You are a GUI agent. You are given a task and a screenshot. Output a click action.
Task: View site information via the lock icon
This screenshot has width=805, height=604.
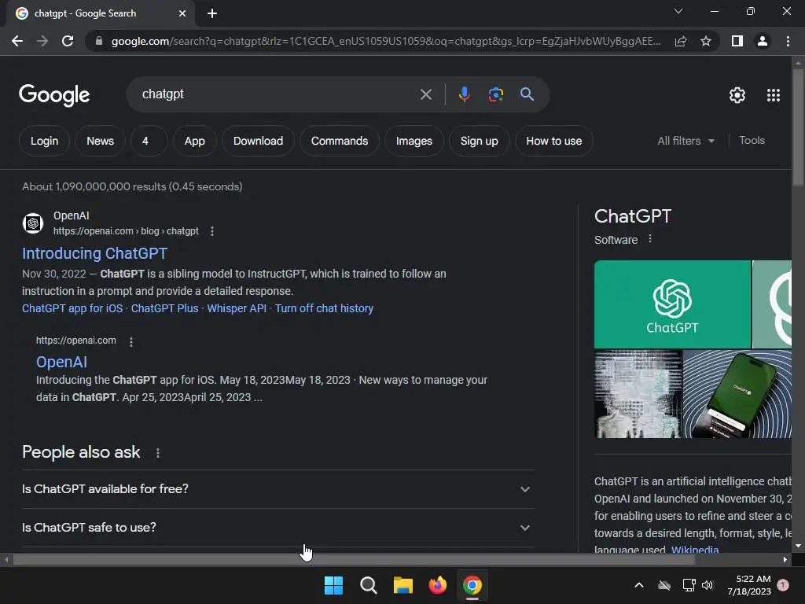coord(99,41)
